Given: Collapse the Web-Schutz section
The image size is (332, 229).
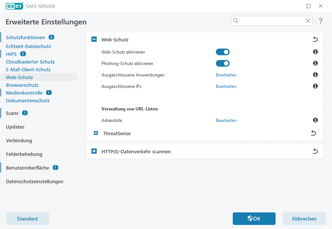Looking at the screenshot, I should pos(94,39).
